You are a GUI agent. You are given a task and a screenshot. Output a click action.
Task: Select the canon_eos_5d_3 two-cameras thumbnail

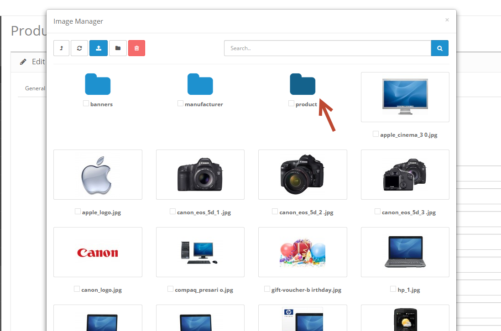pos(405,175)
